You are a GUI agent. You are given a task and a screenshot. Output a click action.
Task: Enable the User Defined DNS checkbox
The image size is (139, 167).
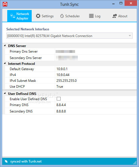point(59,99)
